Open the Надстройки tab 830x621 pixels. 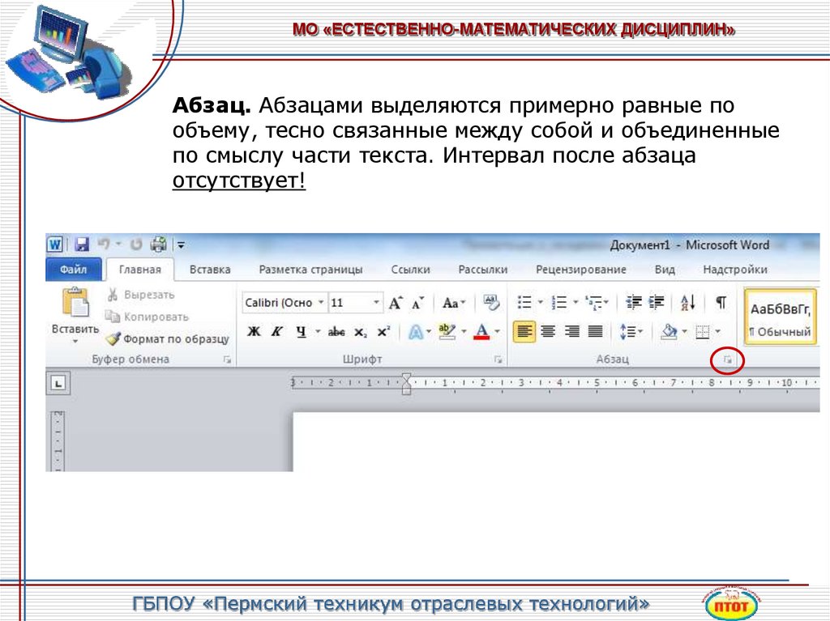[x=734, y=270]
